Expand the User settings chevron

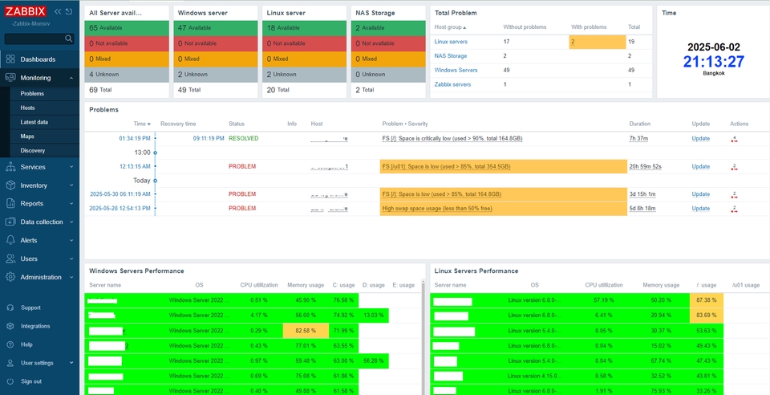tap(71, 363)
